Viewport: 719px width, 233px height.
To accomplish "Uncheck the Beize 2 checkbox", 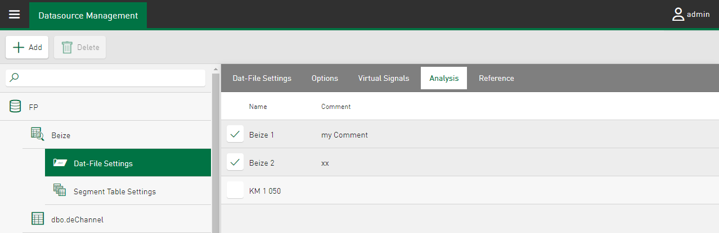I will coord(235,163).
